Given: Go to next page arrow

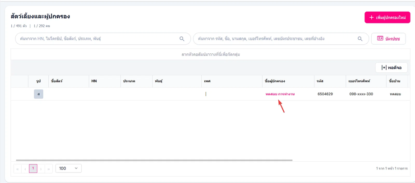Looking at the screenshot, I should click(x=41, y=169).
